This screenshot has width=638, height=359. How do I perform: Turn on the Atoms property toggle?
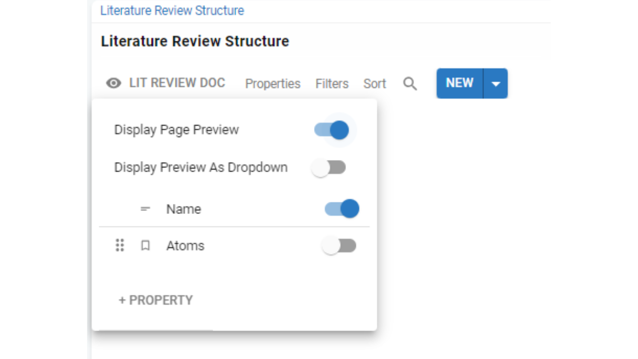tap(339, 246)
